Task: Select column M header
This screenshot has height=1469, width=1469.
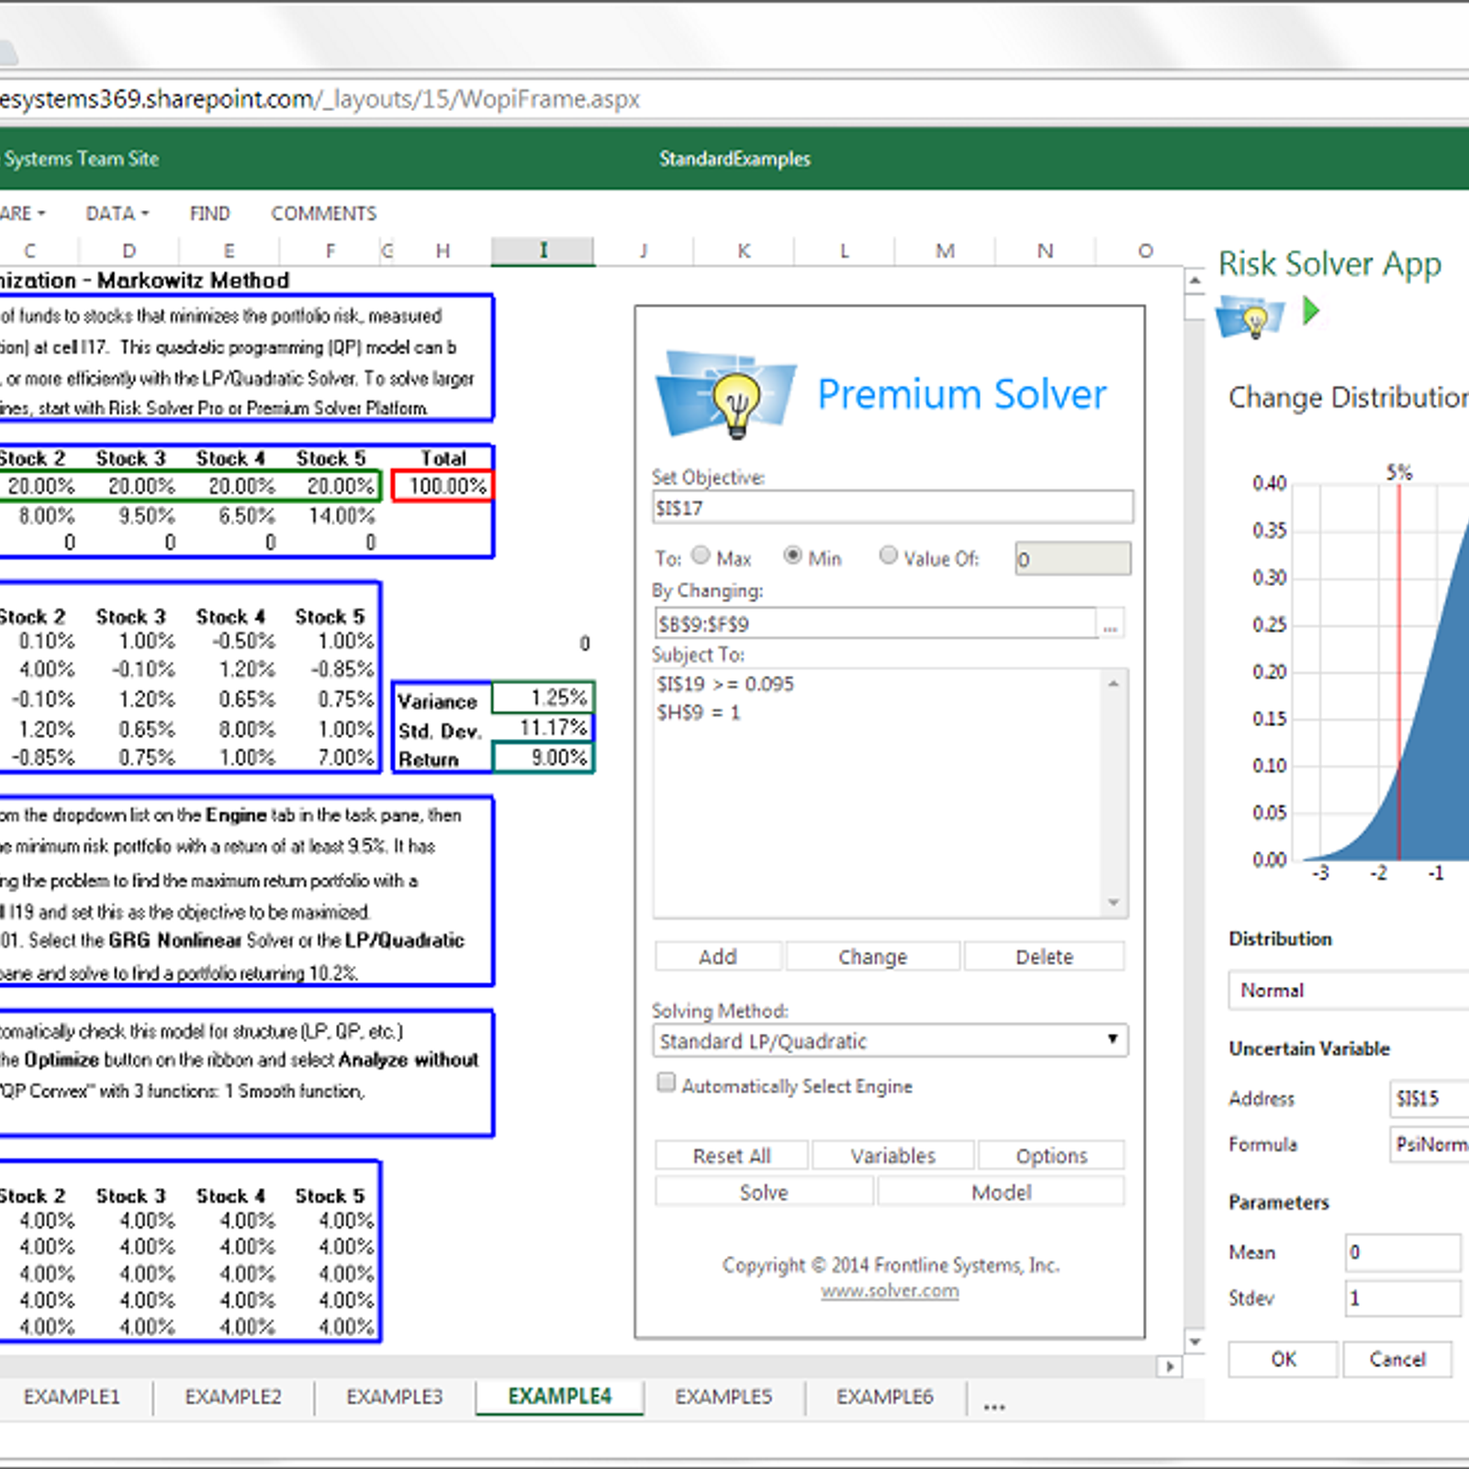Action: tap(945, 251)
